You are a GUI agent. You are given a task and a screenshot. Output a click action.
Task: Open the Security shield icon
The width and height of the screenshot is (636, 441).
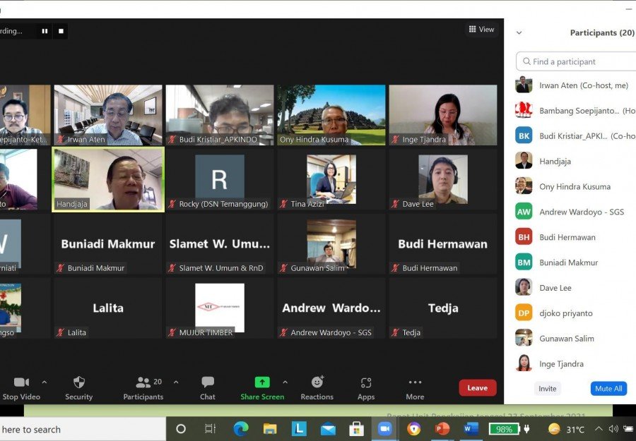(78, 382)
